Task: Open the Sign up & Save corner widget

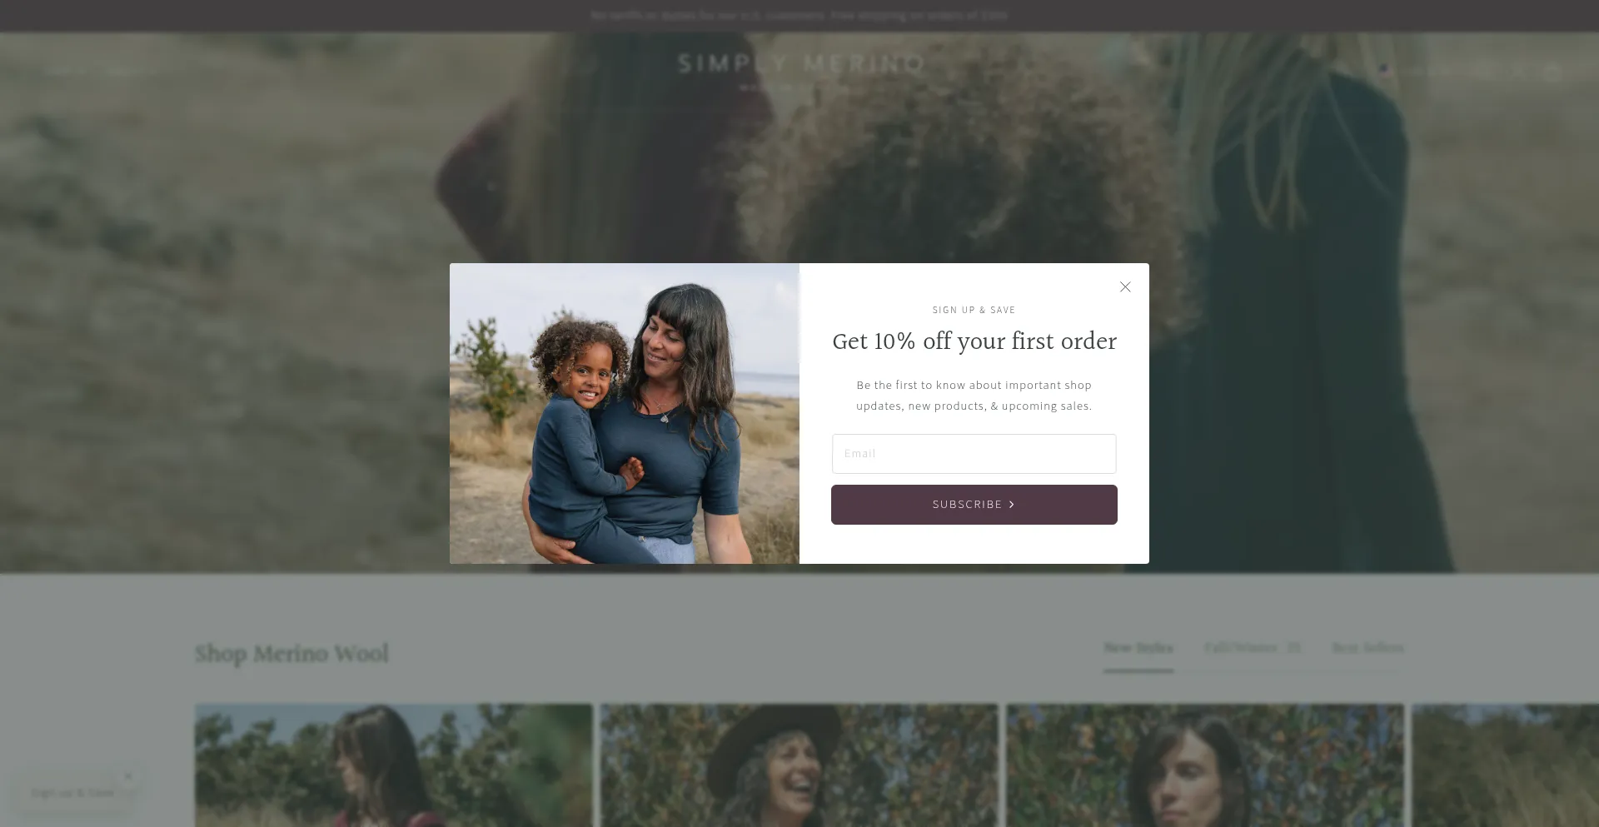Action: (x=72, y=793)
